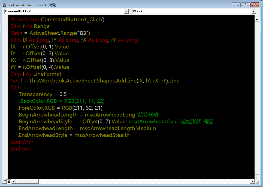Click the ".Transparency = 0.5" line
Viewport: 263px width, 187px height.
click(x=42, y=94)
